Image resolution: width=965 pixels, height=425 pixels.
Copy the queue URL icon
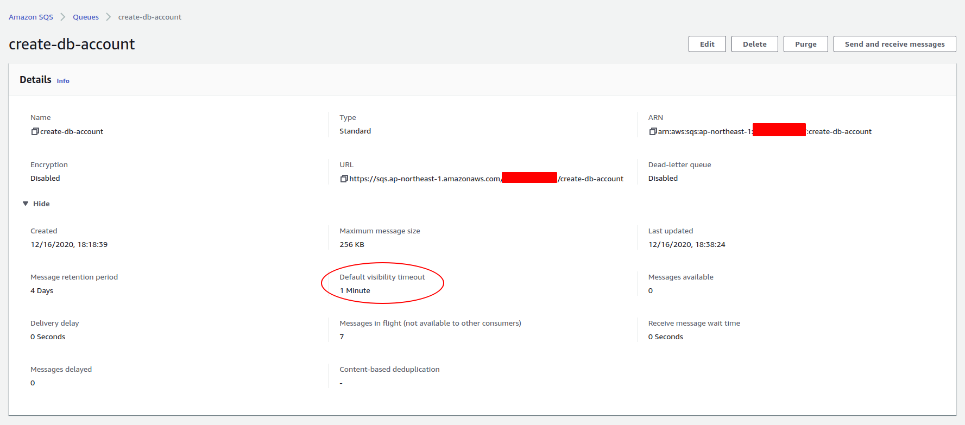[344, 179]
